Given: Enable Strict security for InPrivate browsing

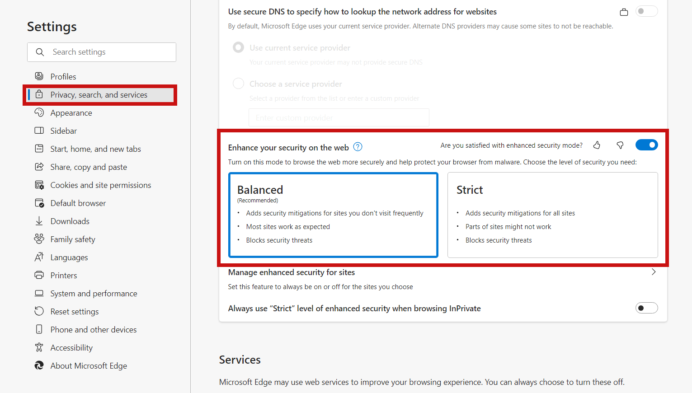Looking at the screenshot, I should [646, 308].
